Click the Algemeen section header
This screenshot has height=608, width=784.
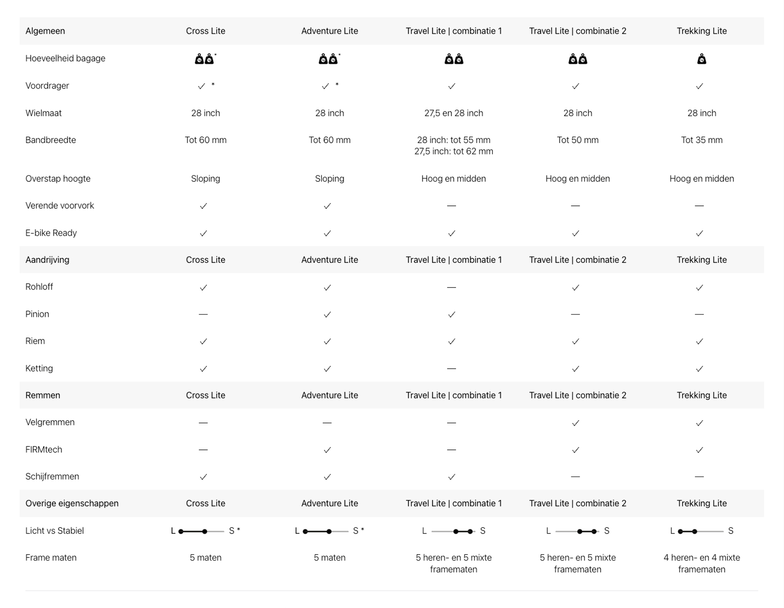click(45, 31)
